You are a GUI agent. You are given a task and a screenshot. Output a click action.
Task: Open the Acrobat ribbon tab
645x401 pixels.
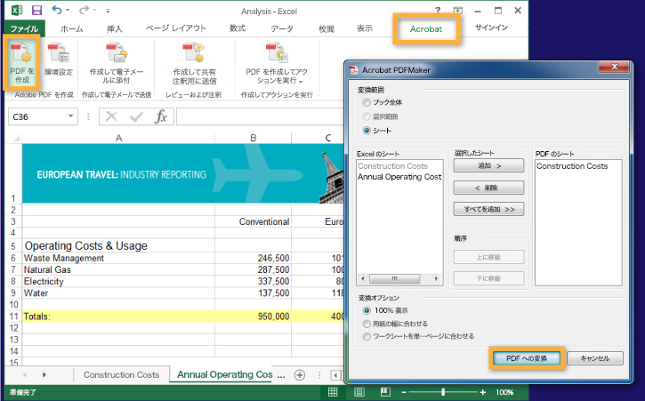coord(426,28)
